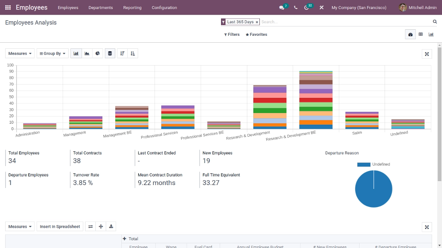Switch to graph view icon
The height and width of the screenshot is (248, 442).
pos(431,35)
